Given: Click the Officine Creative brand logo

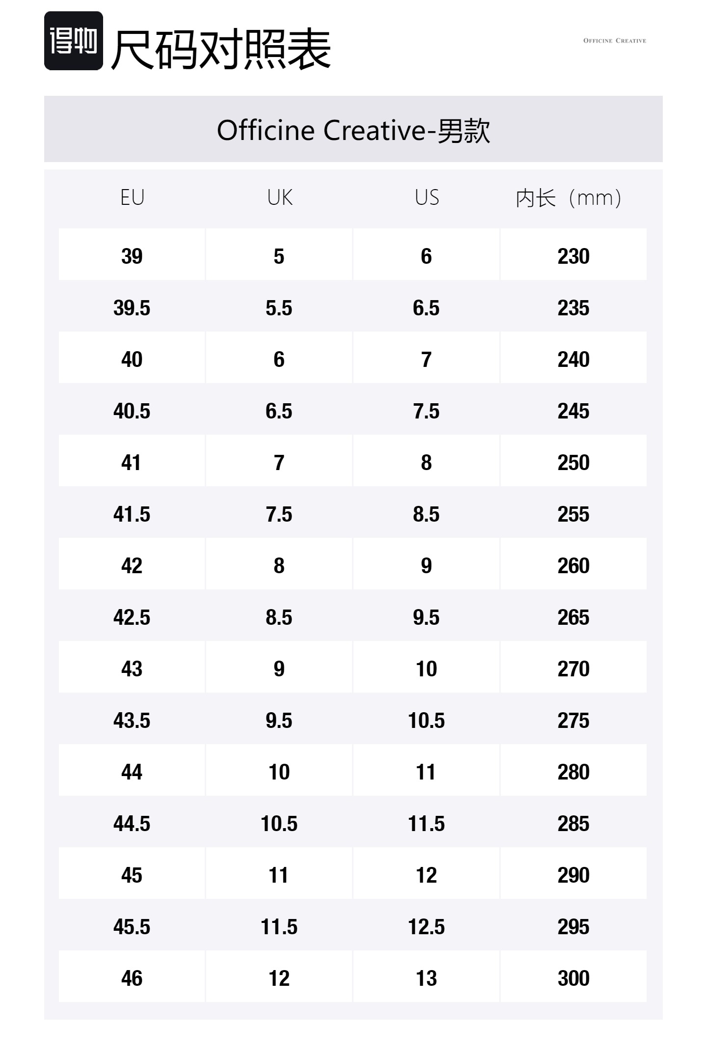Looking at the screenshot, I should (614, 41).
